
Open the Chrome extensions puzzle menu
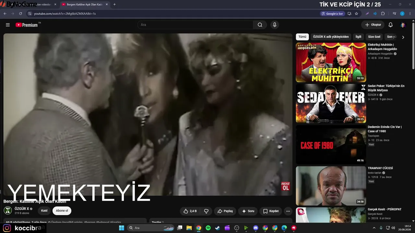coord(383,14)
